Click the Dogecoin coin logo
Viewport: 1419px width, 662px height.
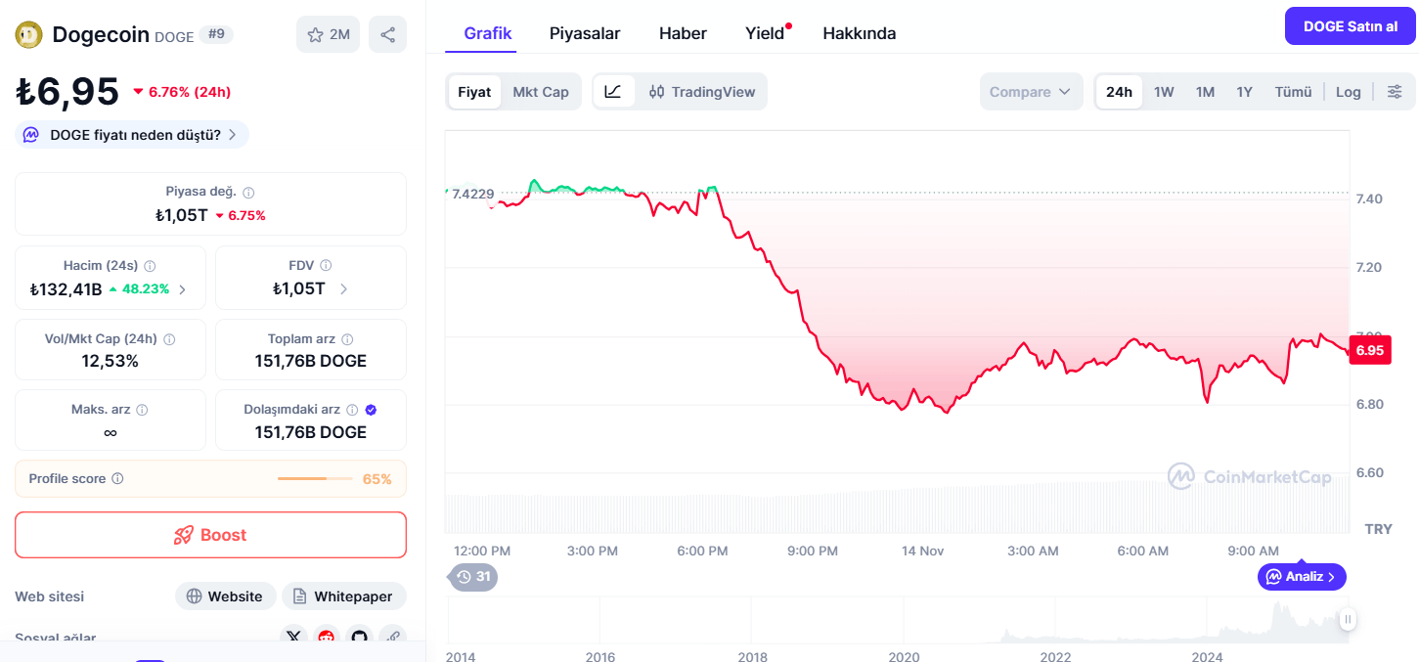coord(28,35)
